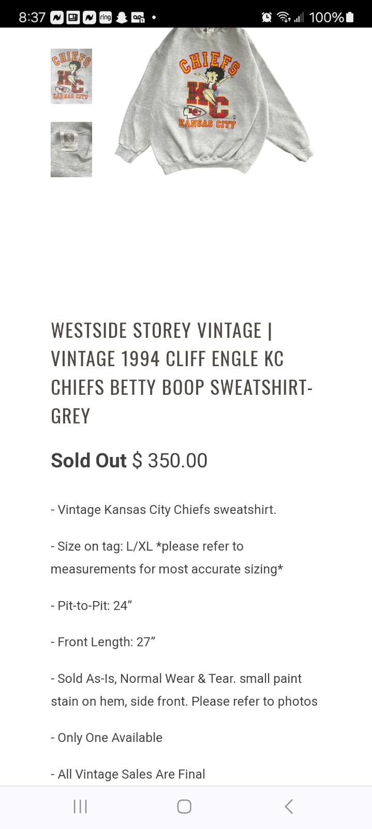
Task: Tap the cellular signal strength icon
Action: tap(299, 18)
